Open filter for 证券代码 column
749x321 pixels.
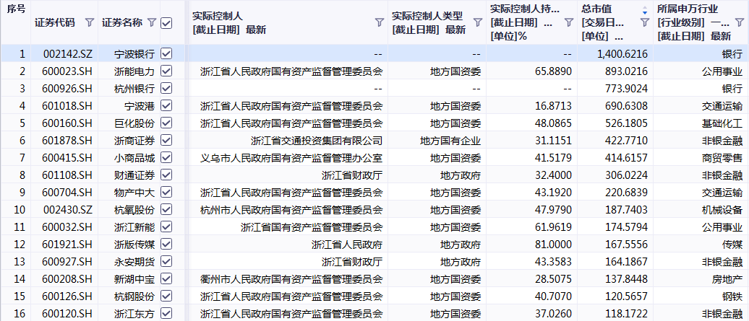pyautogui.click(x=90, y=22)
